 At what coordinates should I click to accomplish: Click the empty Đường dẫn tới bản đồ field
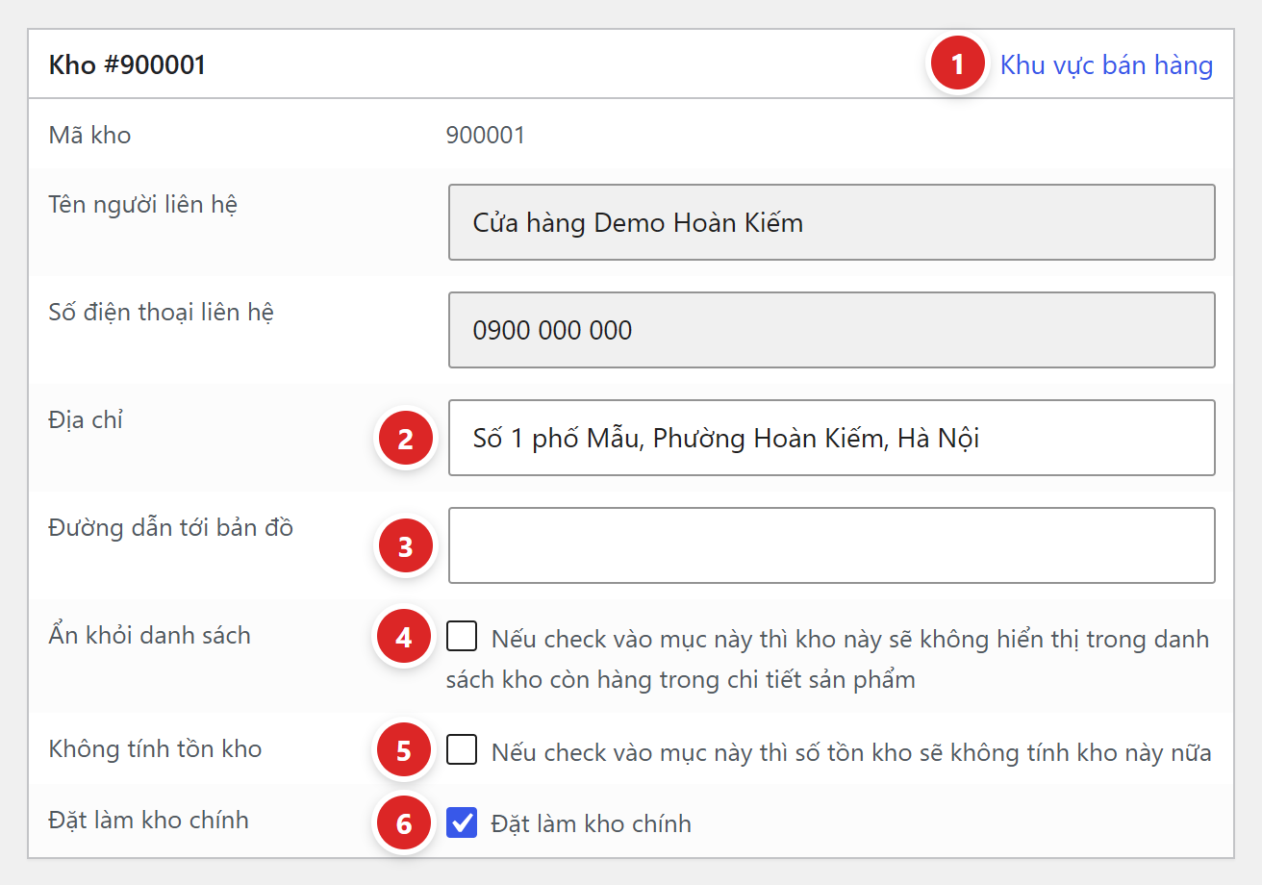pos(832,545)
